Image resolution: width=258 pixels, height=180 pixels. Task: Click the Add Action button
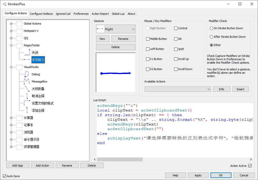pyautogui.click(x=43, y=166)
